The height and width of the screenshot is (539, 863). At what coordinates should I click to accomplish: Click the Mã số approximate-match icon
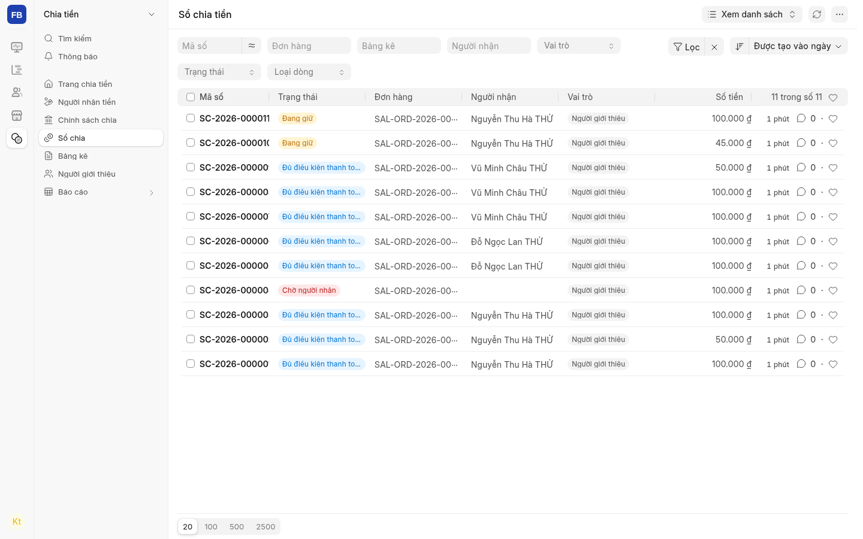point(252,46)
